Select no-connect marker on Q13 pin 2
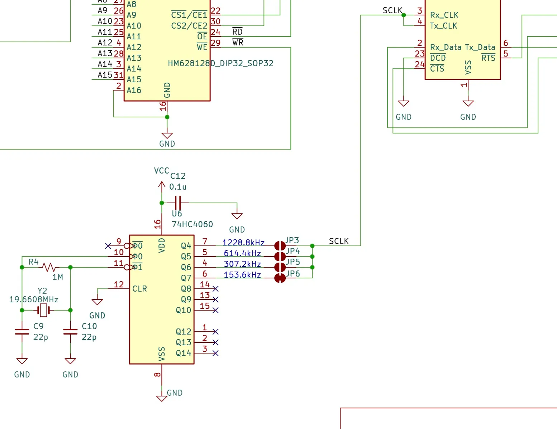Image resolution: width=557 pixels, height=429 pixels. tap(215, 342)
